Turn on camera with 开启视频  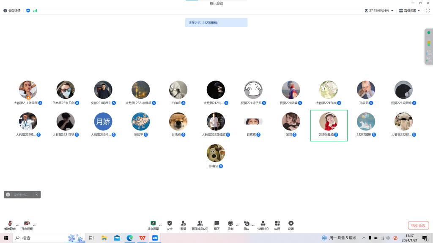(x=27, y=224)
